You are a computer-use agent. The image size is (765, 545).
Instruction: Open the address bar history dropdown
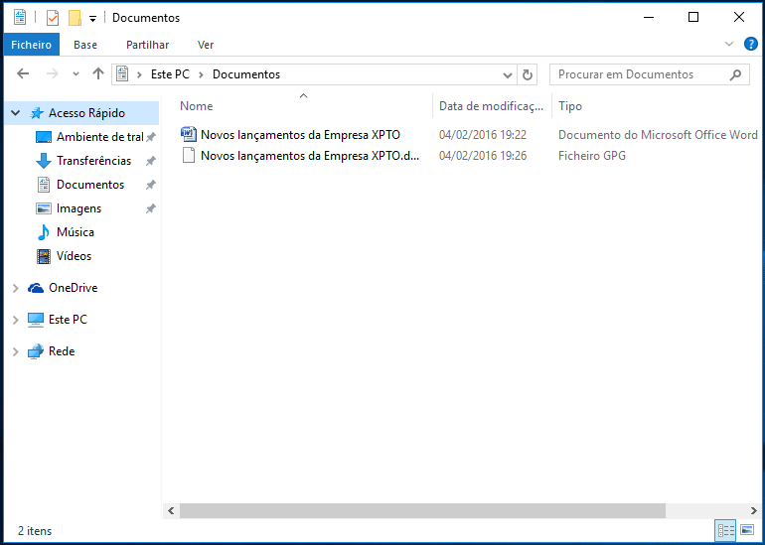click(x=508, y=75)
